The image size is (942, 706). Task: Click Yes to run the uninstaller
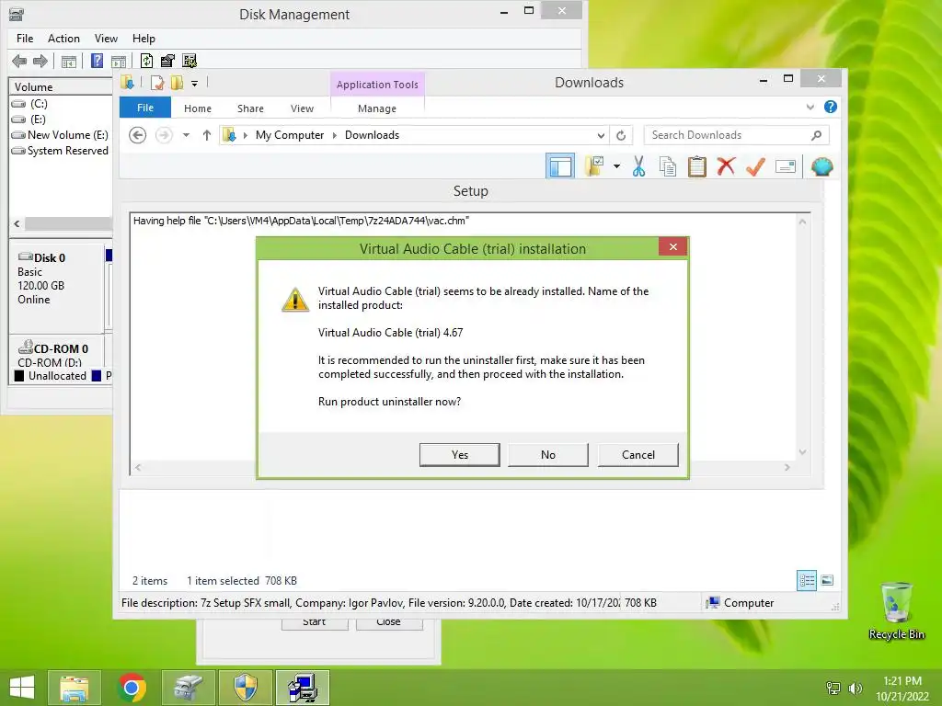tap(460, 454)
